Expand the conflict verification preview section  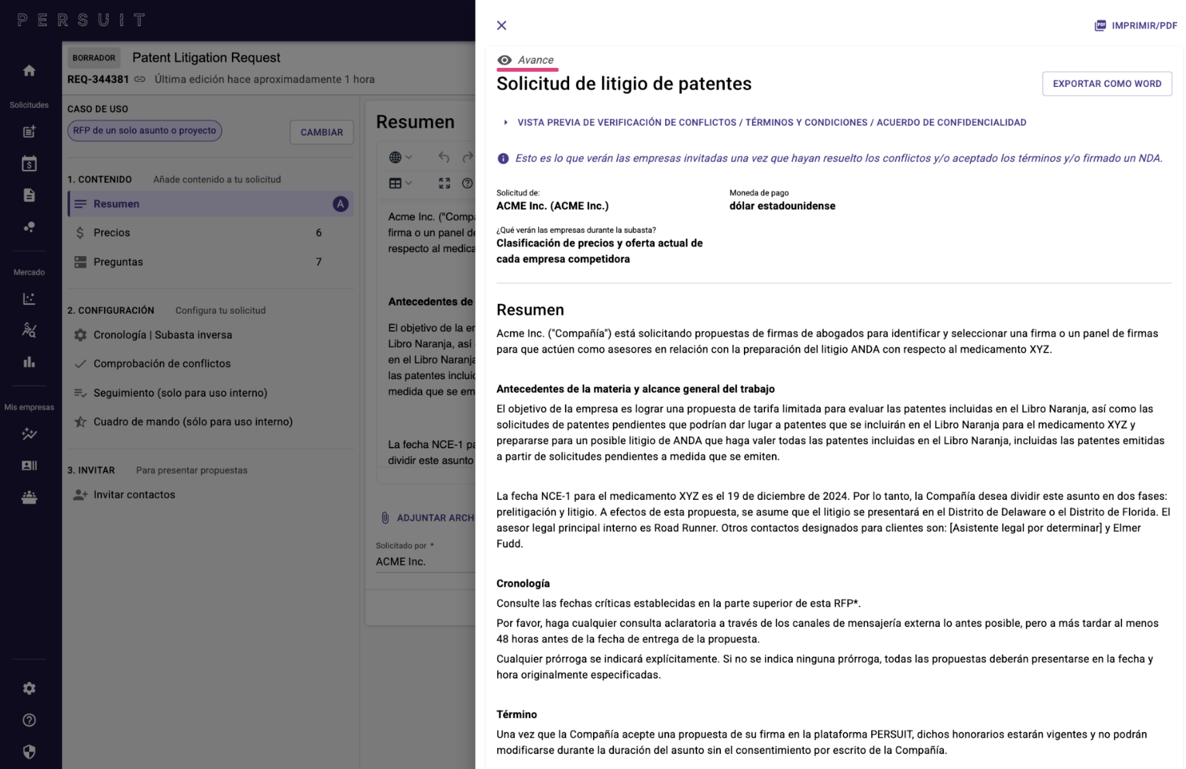click(x=764, y=122)
